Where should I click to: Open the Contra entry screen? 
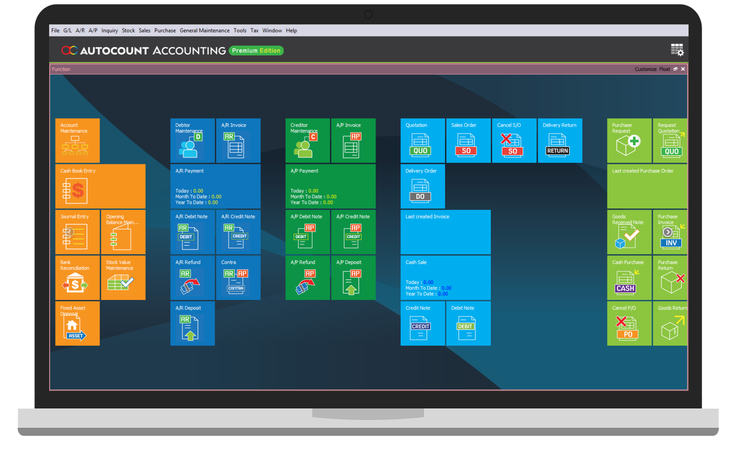pos(238,278)
